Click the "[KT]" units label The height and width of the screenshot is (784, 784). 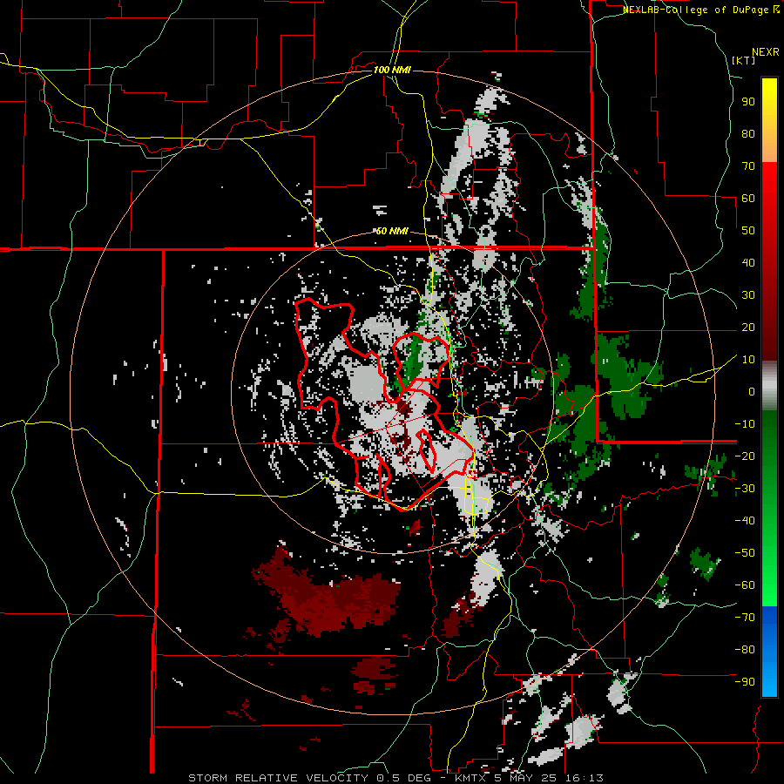tap(743, 60)
